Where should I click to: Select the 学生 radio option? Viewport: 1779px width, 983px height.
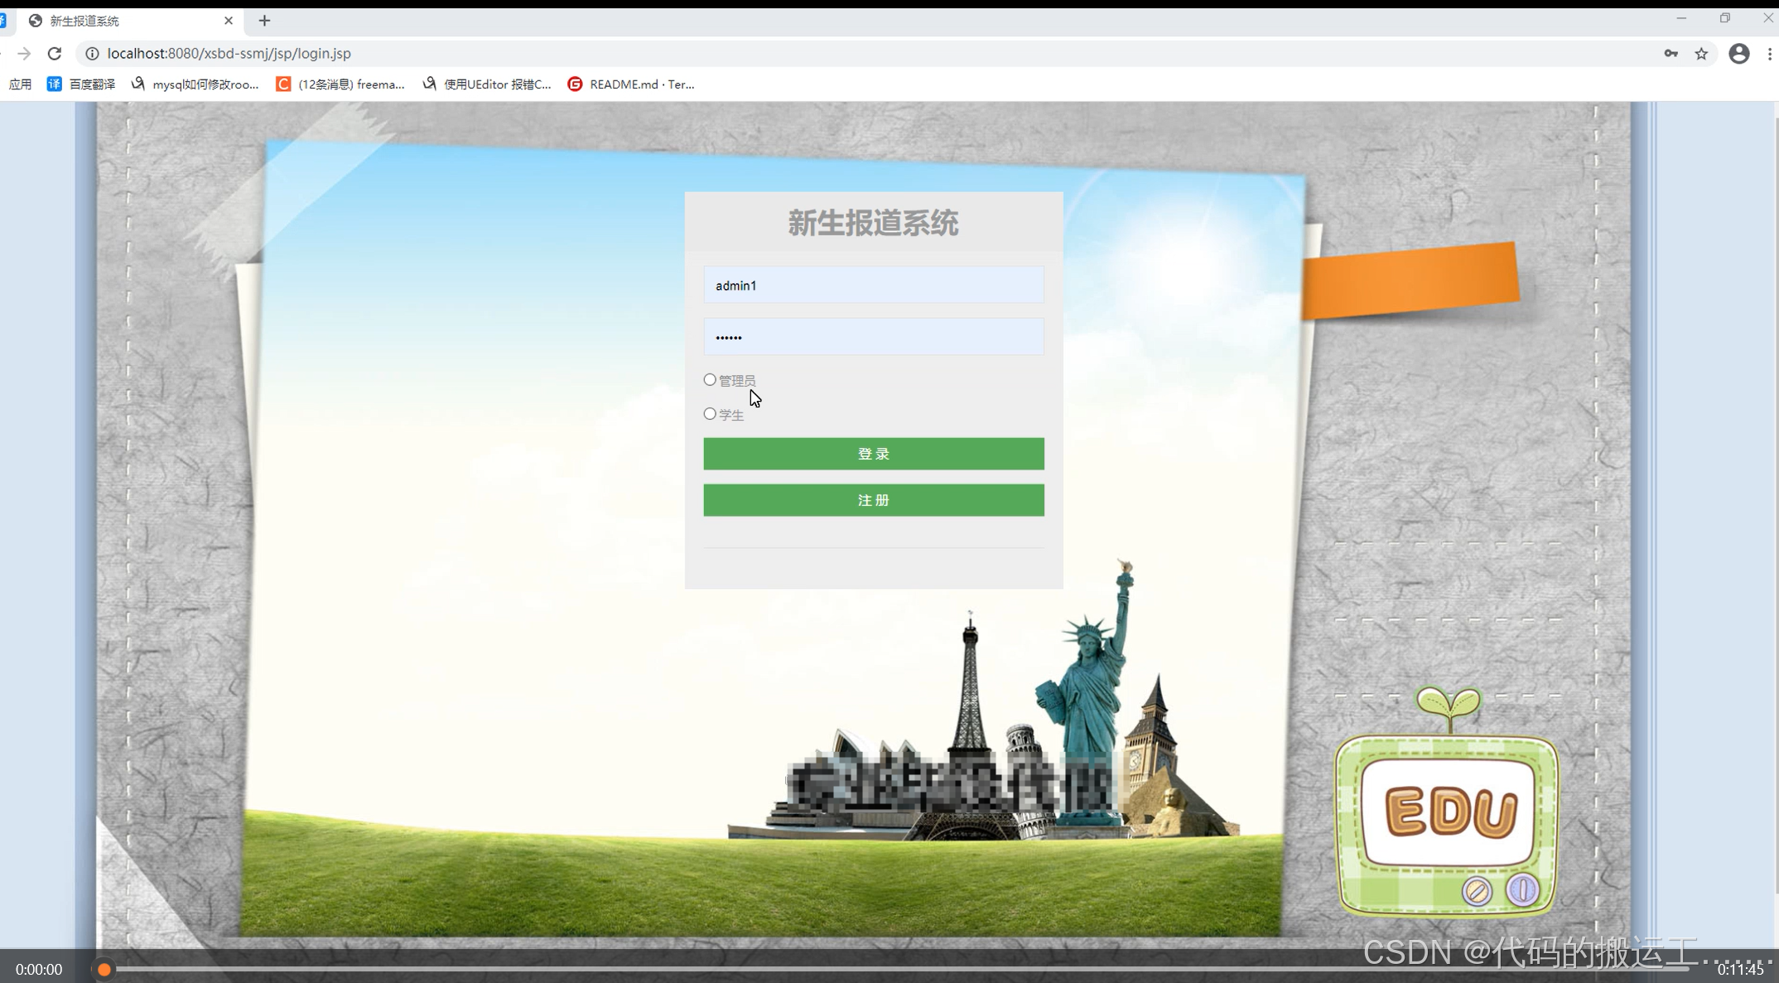(710, 414)
